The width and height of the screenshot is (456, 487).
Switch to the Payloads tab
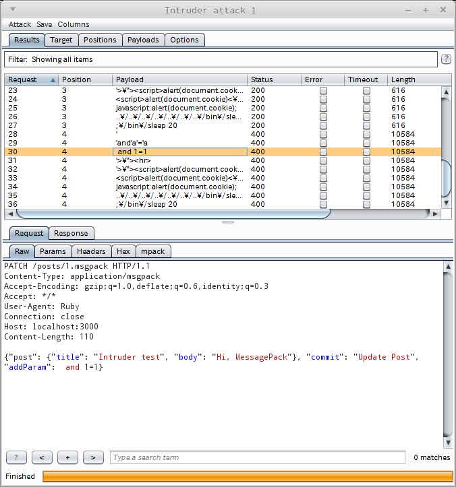[x=143, y=40]
